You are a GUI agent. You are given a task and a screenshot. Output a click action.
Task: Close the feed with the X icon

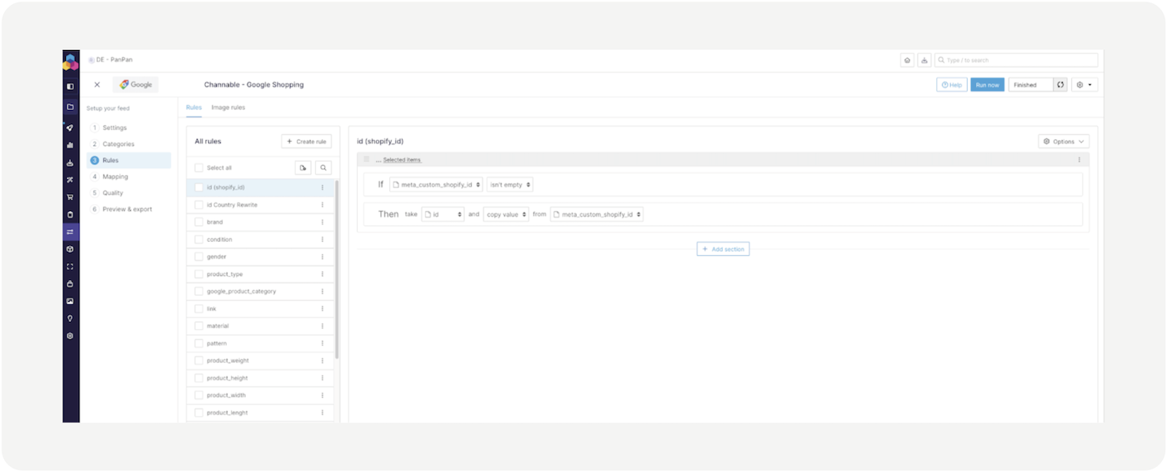pos(97,85)
